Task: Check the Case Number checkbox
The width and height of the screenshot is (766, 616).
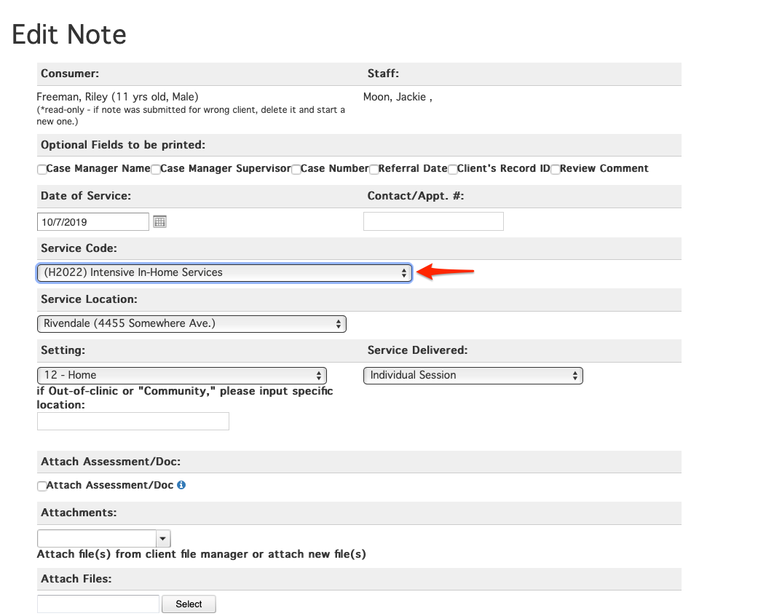Action: (296, 169)
